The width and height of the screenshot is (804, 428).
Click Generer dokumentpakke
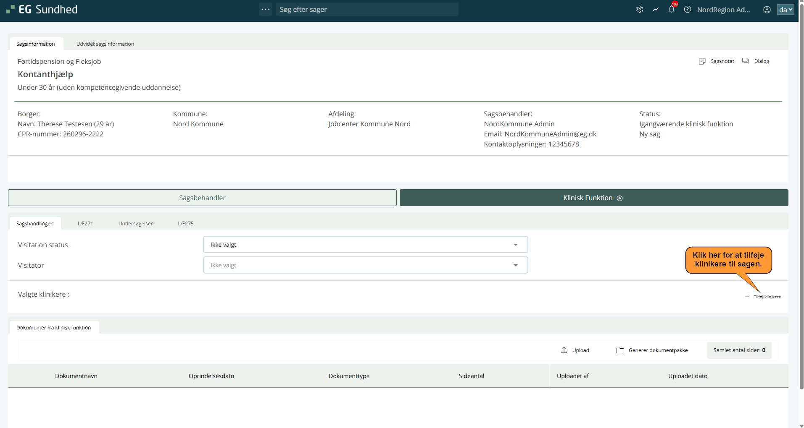click(x=652, y=350)
